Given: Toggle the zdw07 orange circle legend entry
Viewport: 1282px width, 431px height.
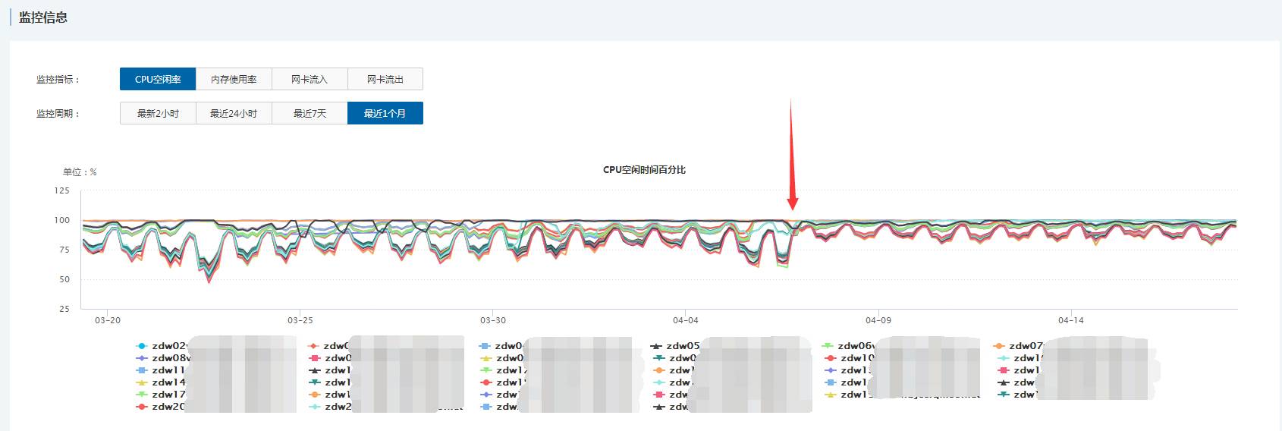Looking at the screenshot, I should [x=1000, y=346].
